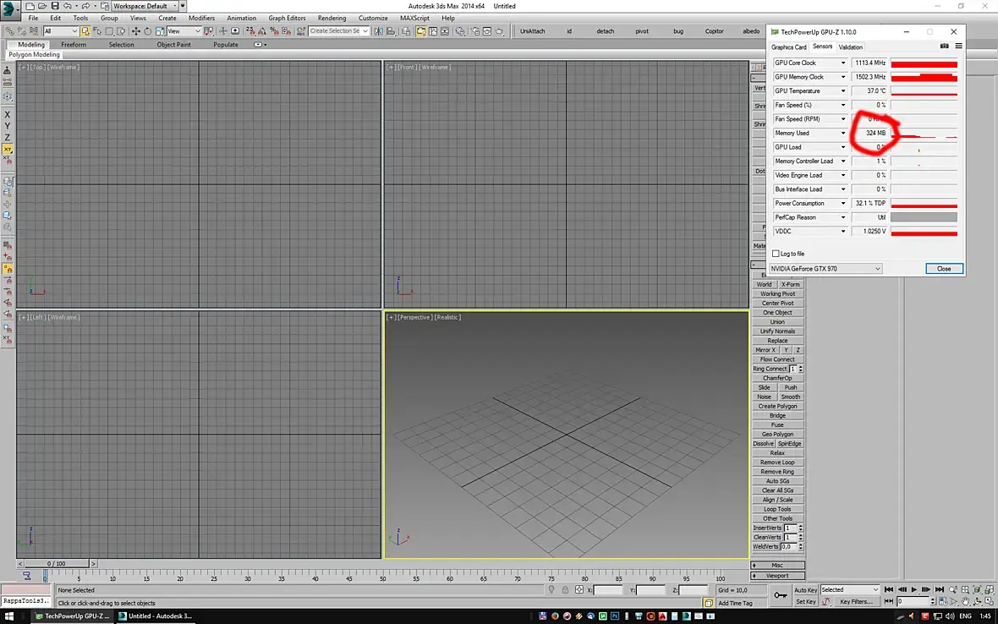Click the New Scene icon in title bar
The height and width of the screenshot is (624, 998).
30,6
